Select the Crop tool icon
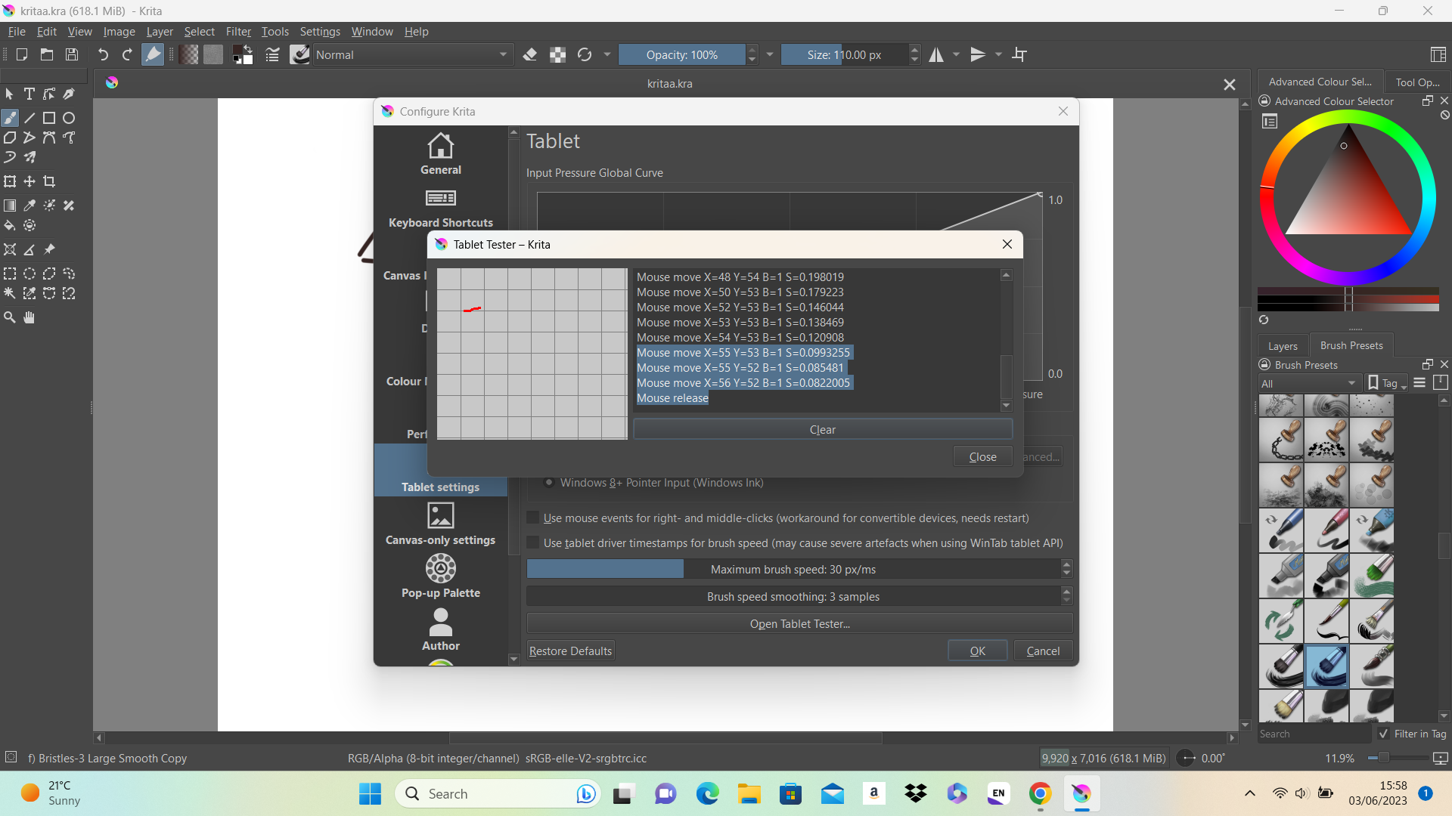1452x816 pixels. tap(49, 181)
